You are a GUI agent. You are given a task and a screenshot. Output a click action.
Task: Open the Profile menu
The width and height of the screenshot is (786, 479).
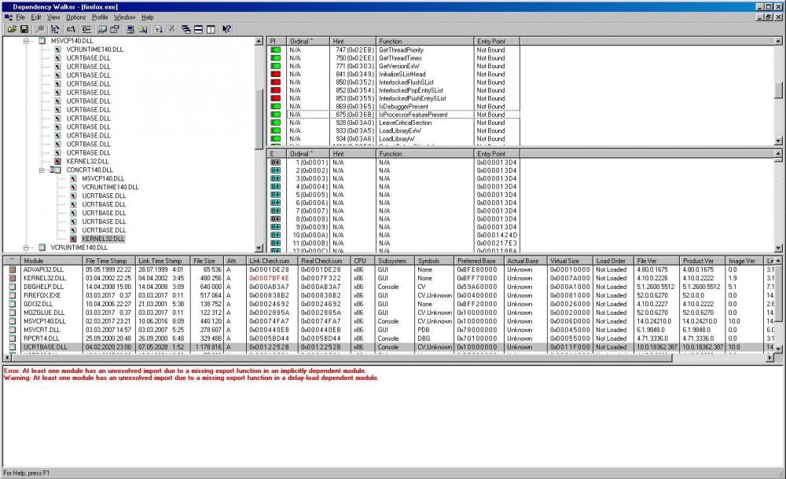coord(97,16)
